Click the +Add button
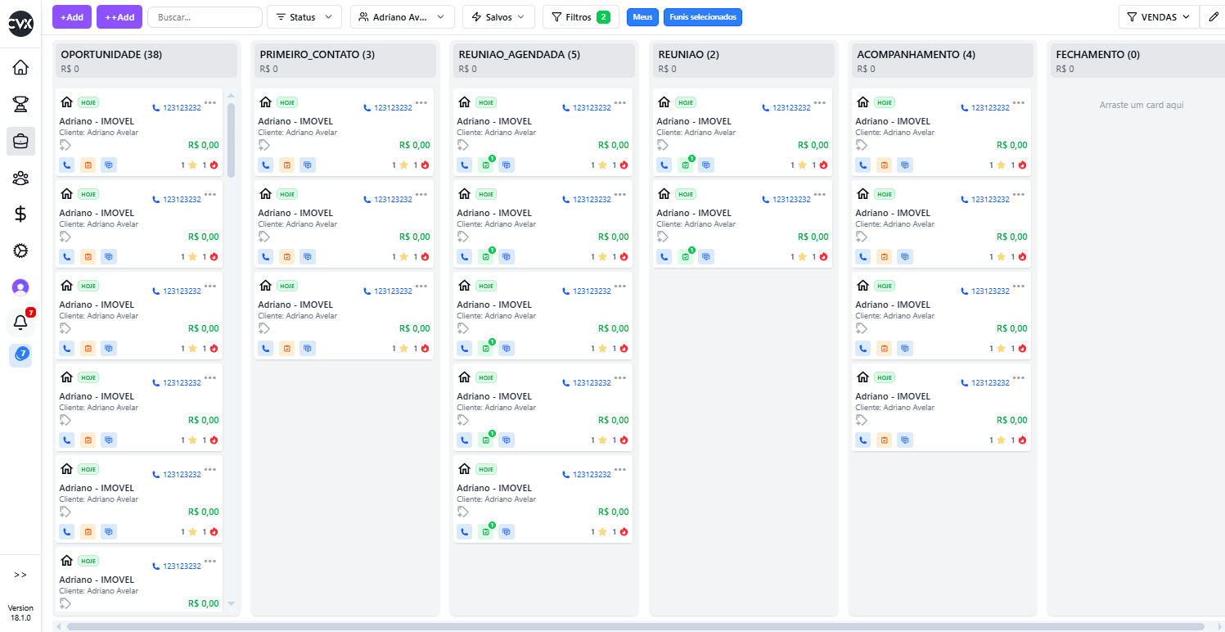Image resolution: width=1225 pixels, height=632 pixels. [71, 16]
